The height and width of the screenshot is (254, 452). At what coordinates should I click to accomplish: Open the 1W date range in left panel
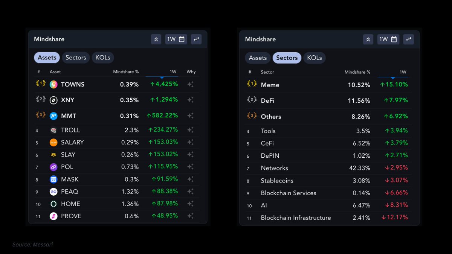pyautogui.click(x=176, y=39)
